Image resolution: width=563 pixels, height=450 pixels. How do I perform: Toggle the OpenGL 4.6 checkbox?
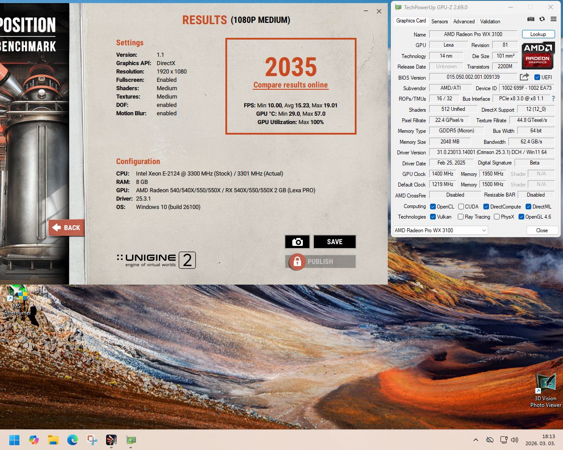click(x=521, y=217)
